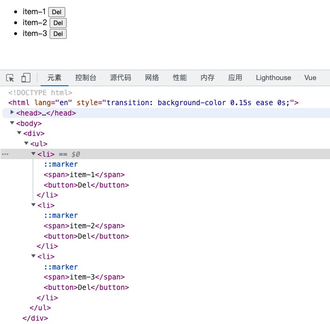Viewport: 330px width, 324px height.
Task: Select the button Del line under item-2
Action: click(x=87, y=236)
